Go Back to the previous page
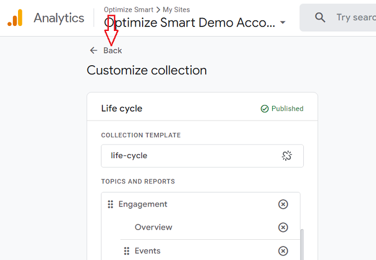 pos(113,51)
